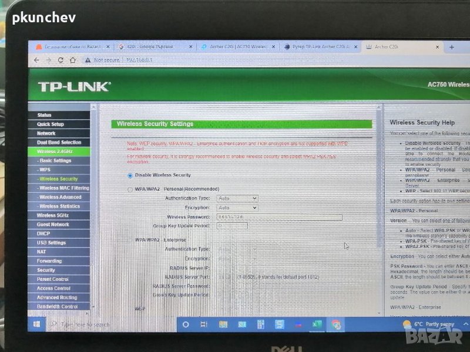This screenshot has height=352, width=470.
Task: Click the browser back arrow
Action: pos(36,60)
